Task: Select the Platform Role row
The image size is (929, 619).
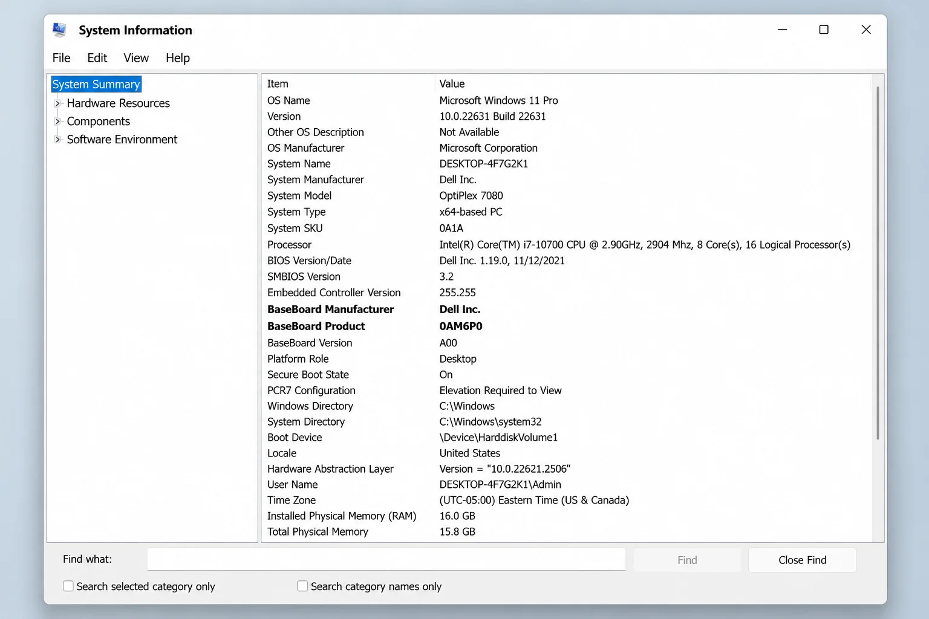Action: 567,359
